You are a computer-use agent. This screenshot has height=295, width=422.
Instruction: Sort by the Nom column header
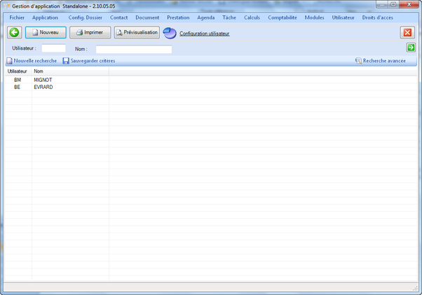coord(39,71)
